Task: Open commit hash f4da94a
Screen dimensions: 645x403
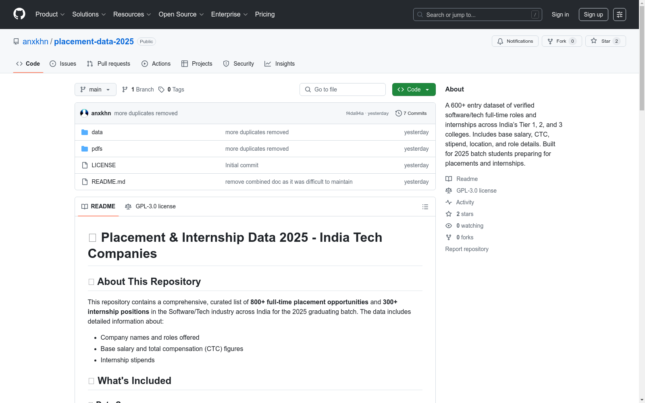Action: [x=355, y=113]
